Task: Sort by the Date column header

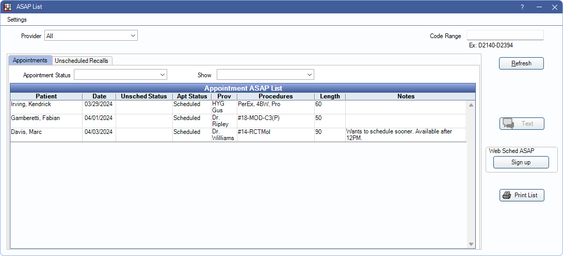Action: pyautogui.click(x=99, y=96)
